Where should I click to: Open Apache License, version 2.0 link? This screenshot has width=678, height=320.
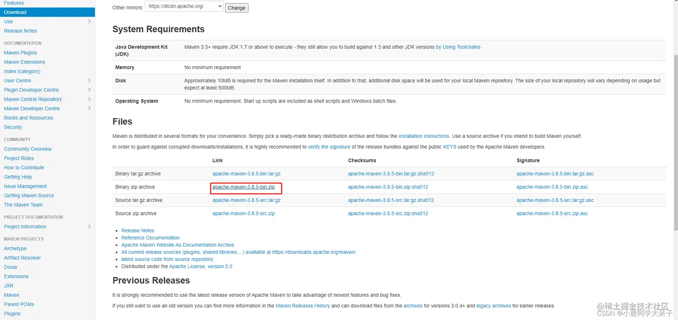pyautogui.click(x=200, y=266)
